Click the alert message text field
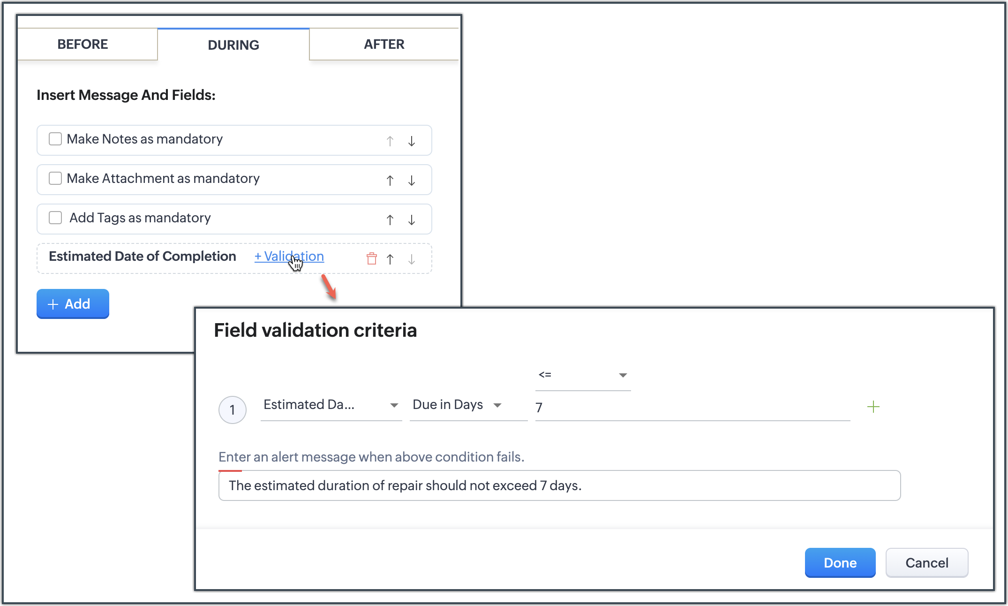The height and width of the screenshot is (606, 1008). click(559, 485)
